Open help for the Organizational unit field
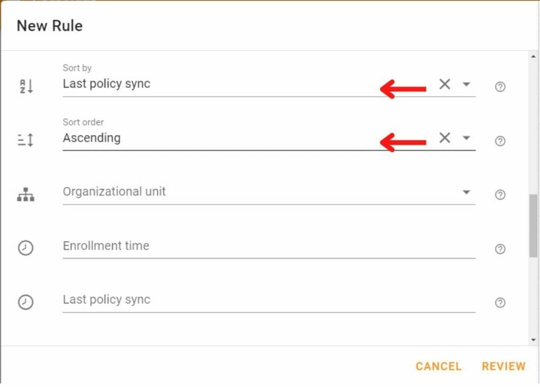This screenshot has width=540, height=387. (x=500, y=195)
